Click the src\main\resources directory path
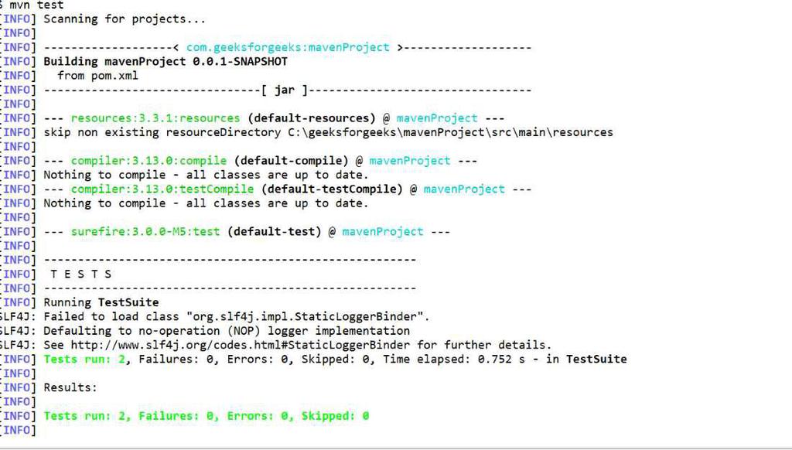This screenshot has width=792, height=450. point(451,132)
